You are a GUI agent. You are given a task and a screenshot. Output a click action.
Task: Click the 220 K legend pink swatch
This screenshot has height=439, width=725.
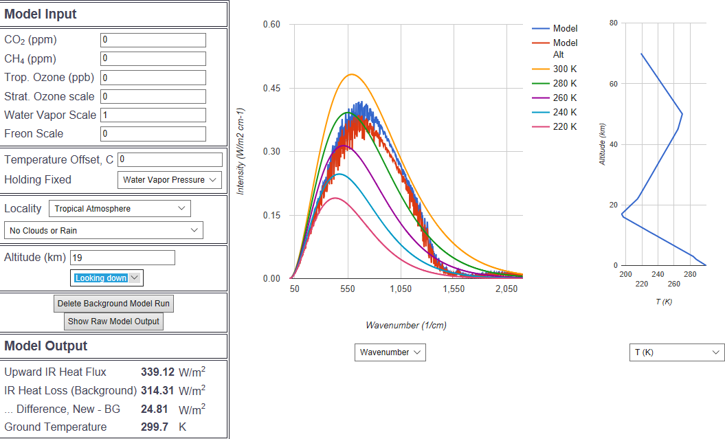coord(540,127)
